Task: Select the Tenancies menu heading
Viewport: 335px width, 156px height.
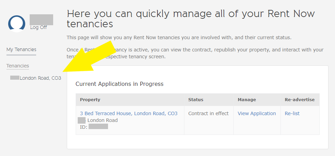Action: click(x=18, y=66)
